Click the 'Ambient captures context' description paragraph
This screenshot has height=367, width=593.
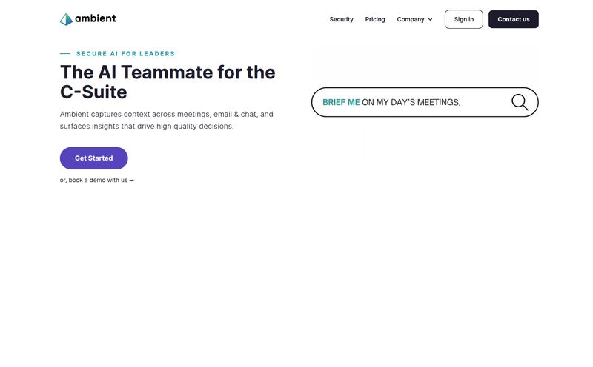[166, 120]
